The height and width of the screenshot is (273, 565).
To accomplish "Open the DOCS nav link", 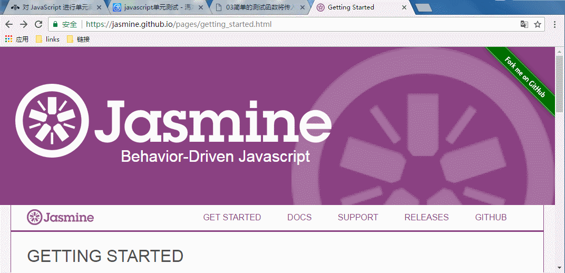I will click(299, 217).
